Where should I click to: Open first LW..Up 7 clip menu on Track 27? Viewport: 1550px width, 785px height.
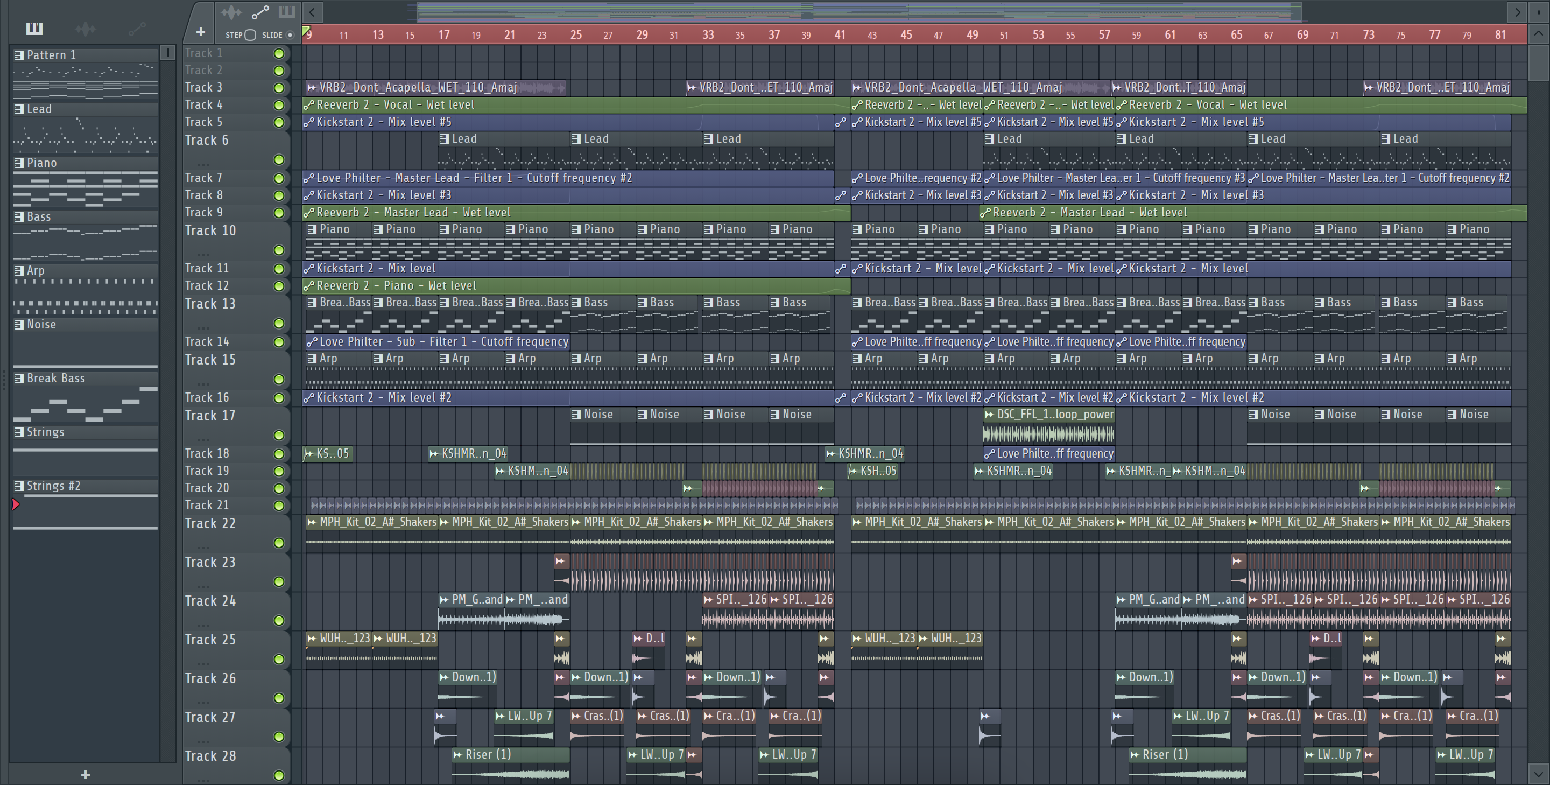point(500,717)
